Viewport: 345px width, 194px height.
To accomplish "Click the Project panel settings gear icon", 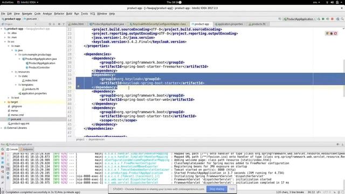I will tap(59, 24).
